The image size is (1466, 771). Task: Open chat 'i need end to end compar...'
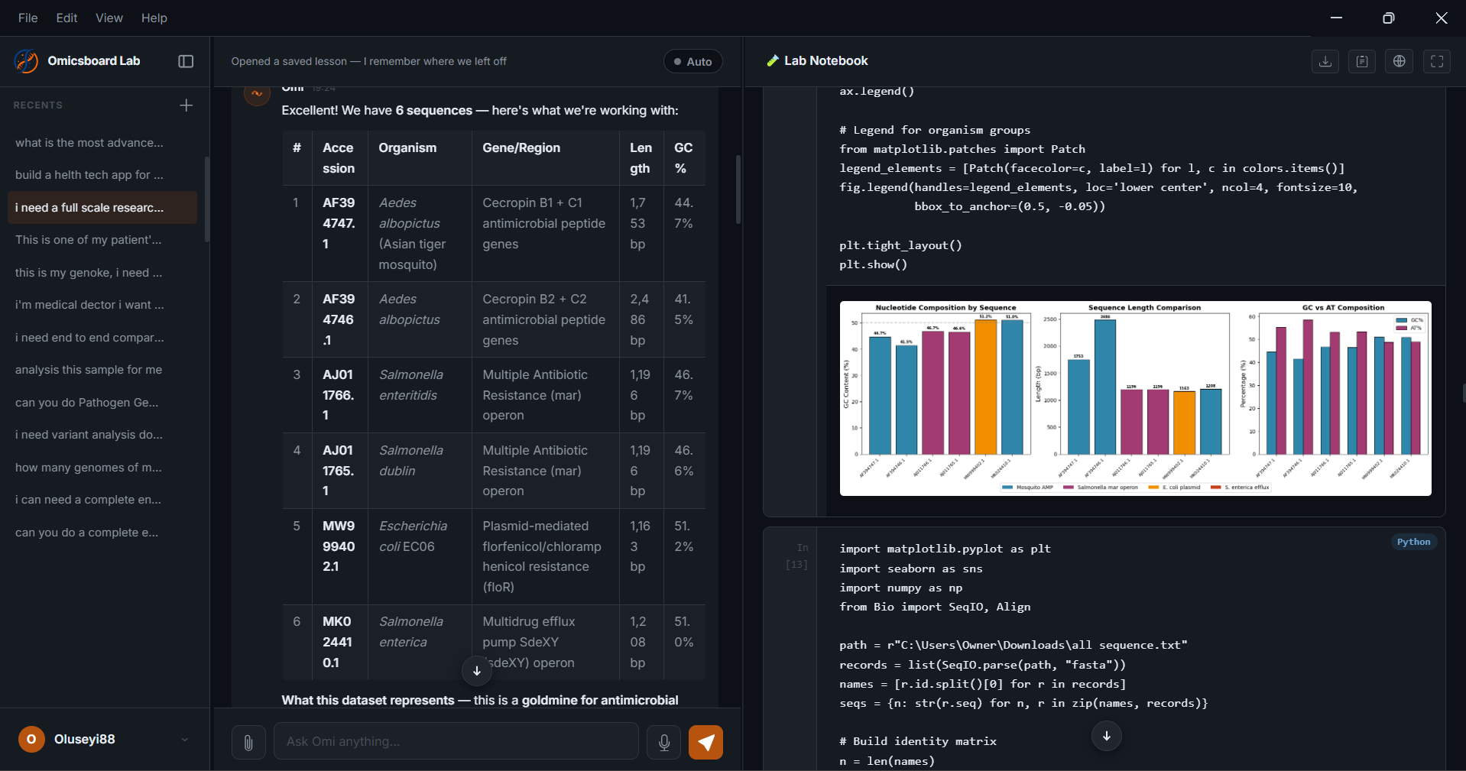[x=102, y=337]
